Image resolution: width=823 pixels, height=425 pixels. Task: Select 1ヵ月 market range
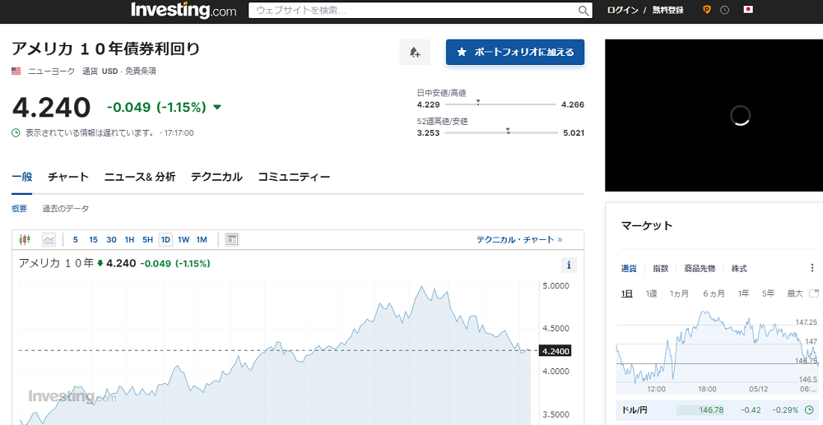click(x=679, y=293)
